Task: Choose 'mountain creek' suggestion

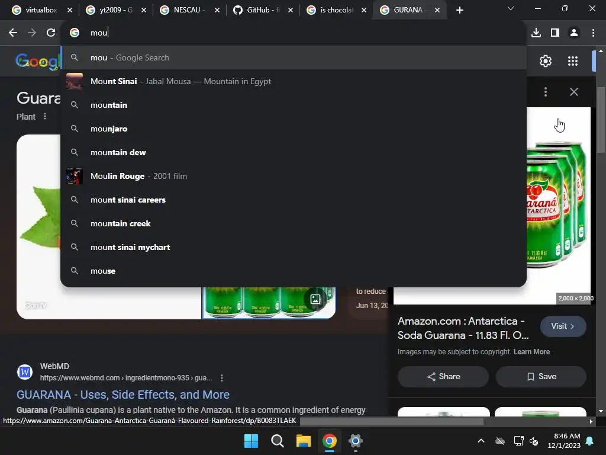Action: point(294,223)
